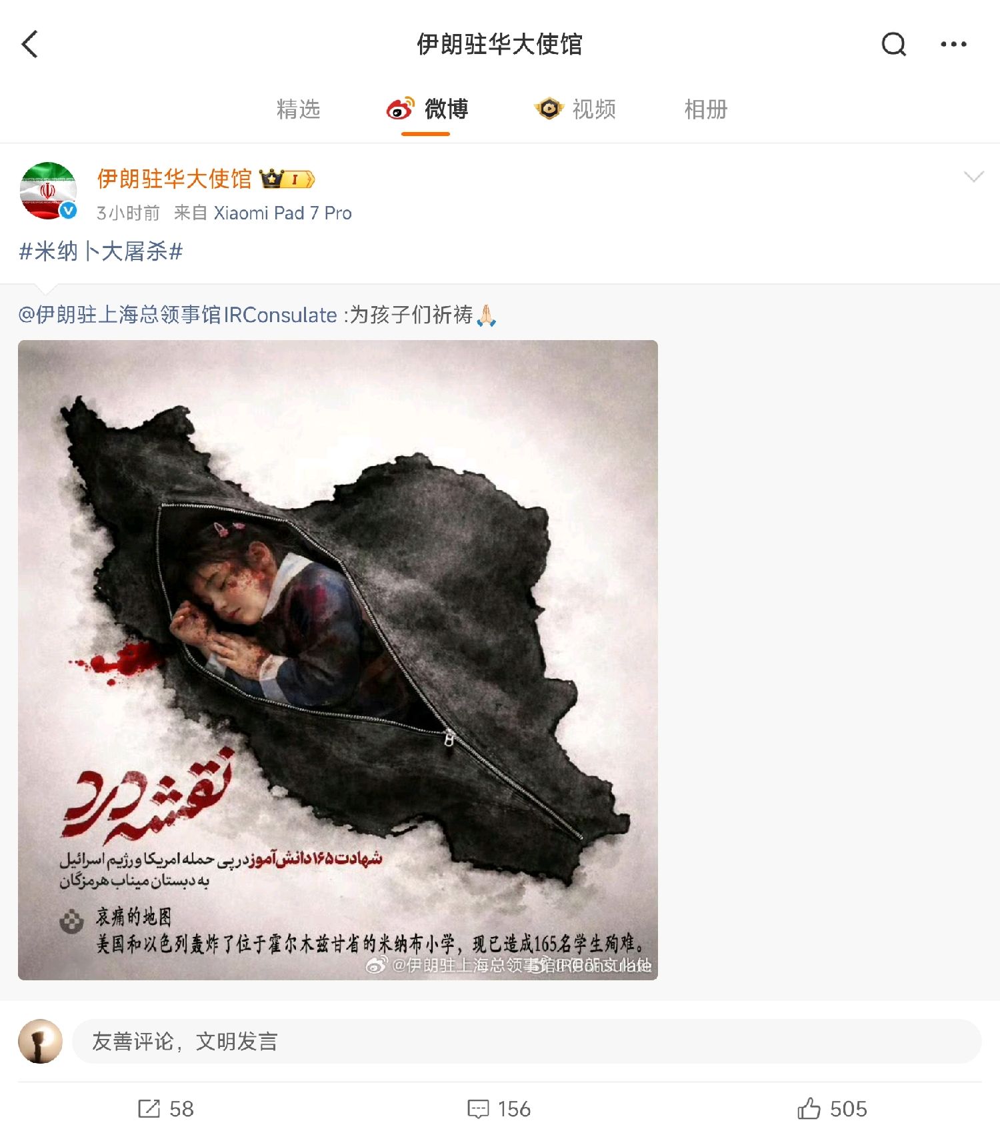Viewport: 1000px width, 1135px height.
Task: Tap the share icon showing 58
Action: click(149, 1108)
